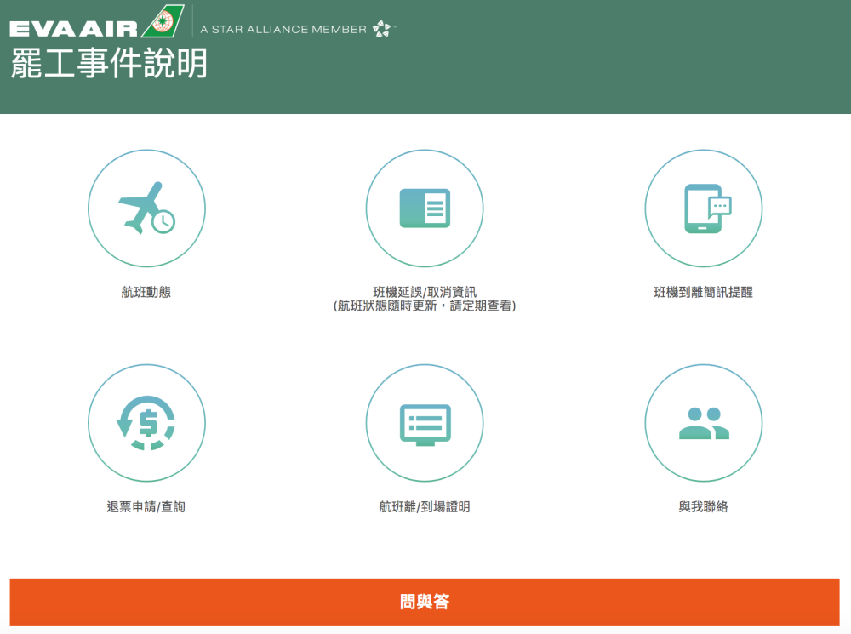Screen dimensions: 851x634
Task: Click the 罷工事件說明 page heading
Action: point(109,64)
